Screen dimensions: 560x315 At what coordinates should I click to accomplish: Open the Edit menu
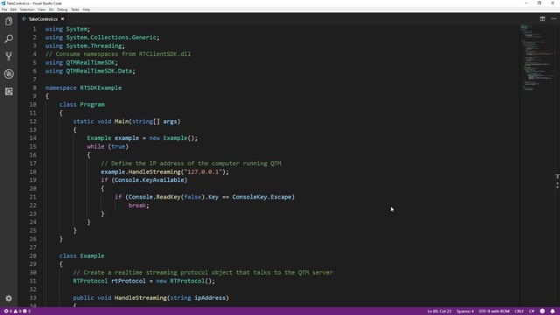13,10
